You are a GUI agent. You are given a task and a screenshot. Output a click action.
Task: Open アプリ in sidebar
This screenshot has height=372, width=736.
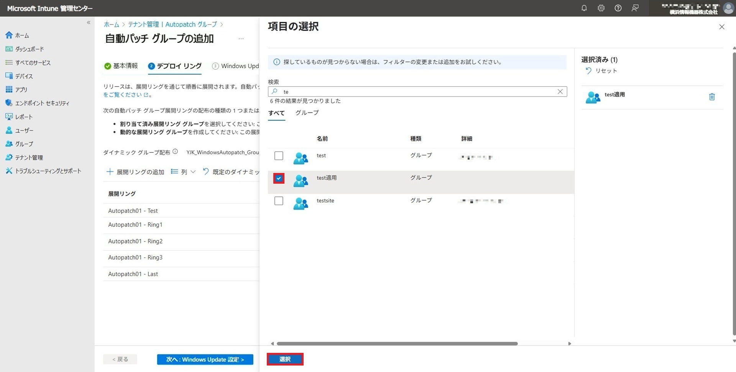point(16,90)
